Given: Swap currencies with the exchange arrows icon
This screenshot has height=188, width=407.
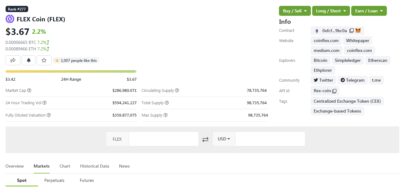Looking at the screenshot, I should tap(205, 139).
